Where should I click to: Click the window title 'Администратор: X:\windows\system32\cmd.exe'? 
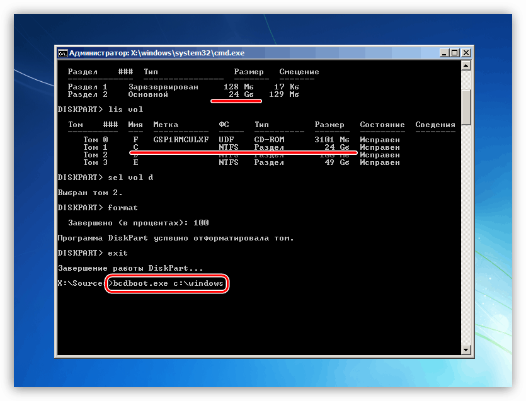157,53
